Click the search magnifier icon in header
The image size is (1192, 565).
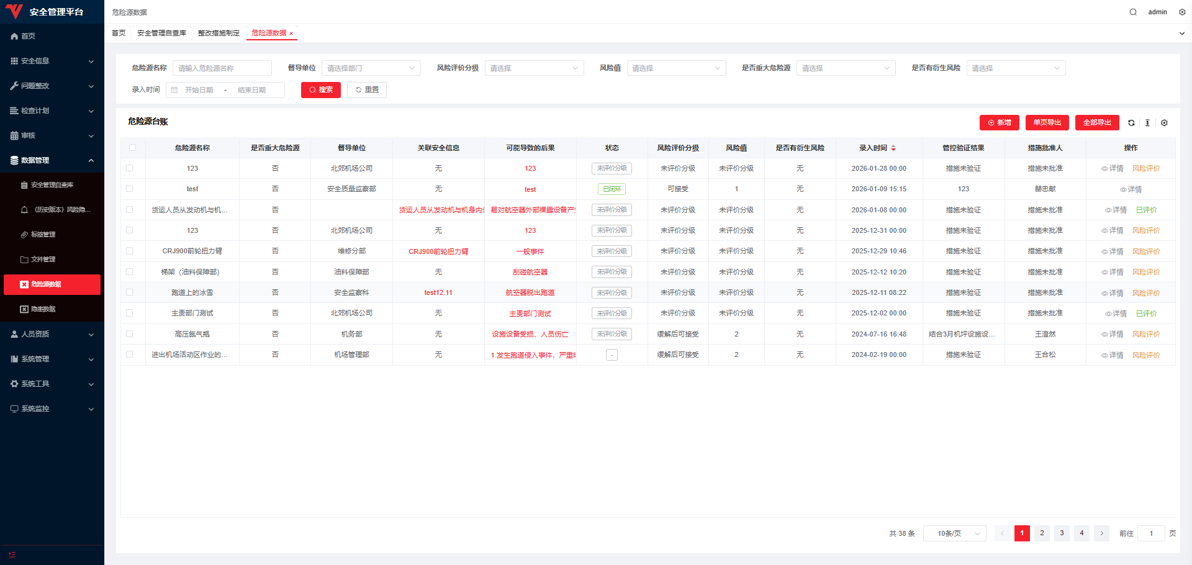1133,12
